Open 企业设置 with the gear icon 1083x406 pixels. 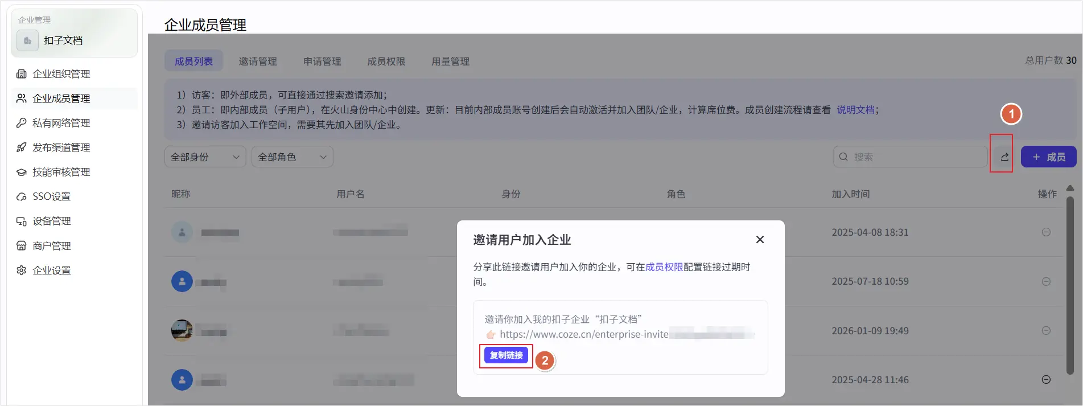pyautogui.click(x=74, y=270)
